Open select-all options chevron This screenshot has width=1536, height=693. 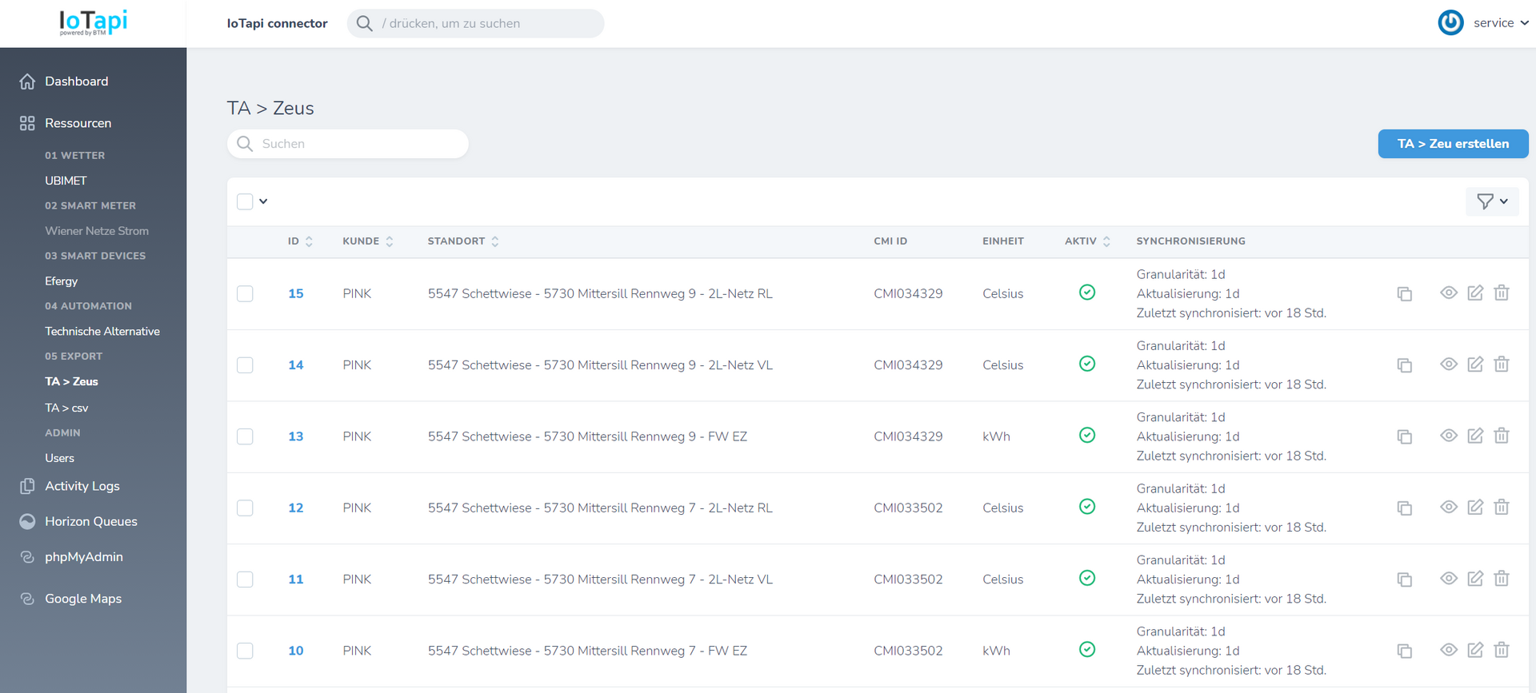coord(263,201)
